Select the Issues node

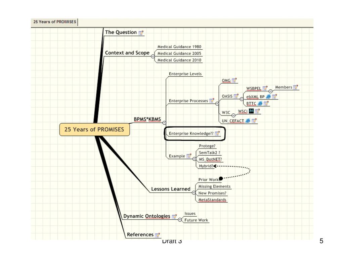(x=190, y=213)
